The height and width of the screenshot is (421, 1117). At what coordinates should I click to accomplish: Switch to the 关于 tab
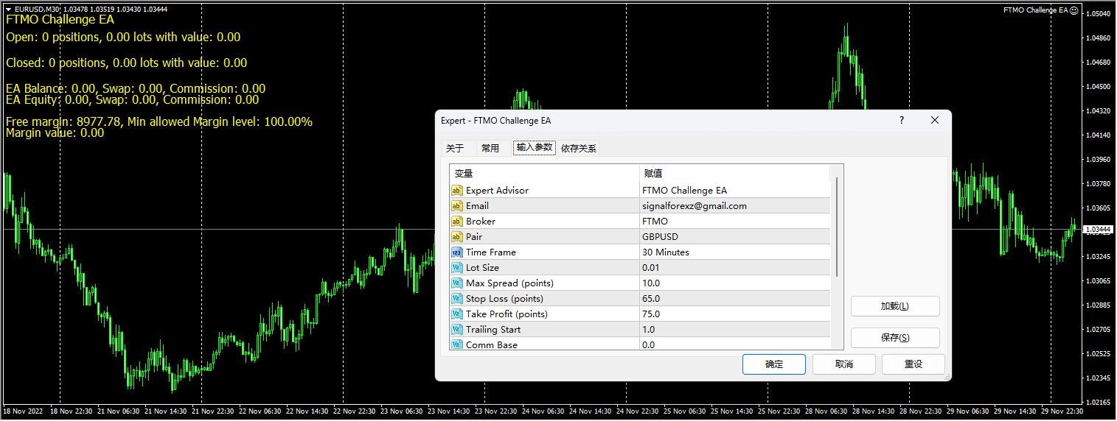[x=455, y=148]
